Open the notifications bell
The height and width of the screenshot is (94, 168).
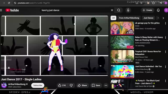(x=158, y=10)
